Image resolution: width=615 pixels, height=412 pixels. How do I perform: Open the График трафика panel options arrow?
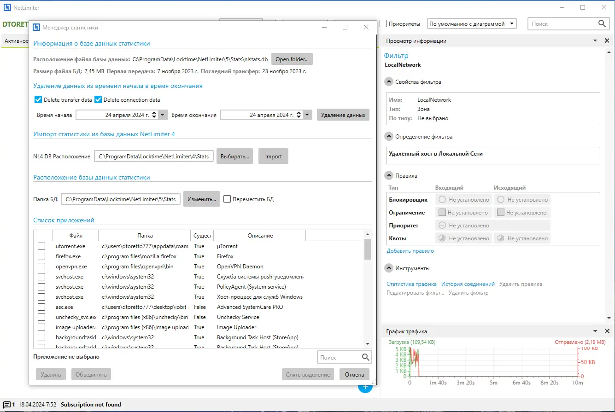pos(595,331)
